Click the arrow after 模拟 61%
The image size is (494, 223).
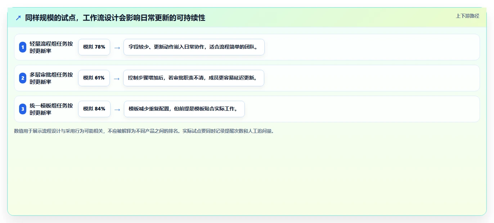tap(117, 78)
